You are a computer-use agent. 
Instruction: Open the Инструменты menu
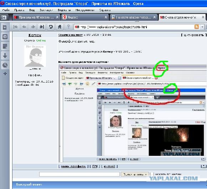pyautogui.click(x=85, y=10)
